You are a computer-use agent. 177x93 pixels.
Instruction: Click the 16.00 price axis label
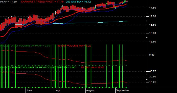point(153,33)
